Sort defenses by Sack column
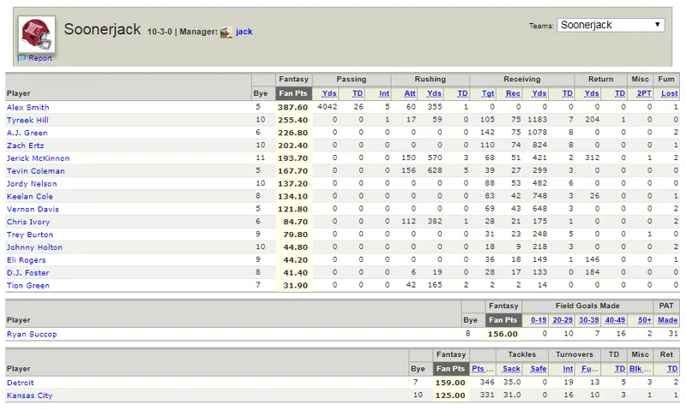The height and width of the screenshot is (410, 686). click(511, 369)
